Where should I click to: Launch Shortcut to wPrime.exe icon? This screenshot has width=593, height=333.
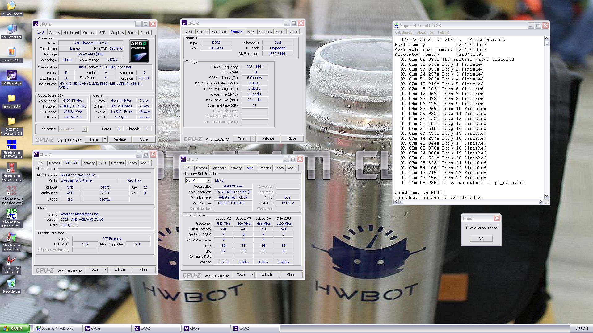(11, 242)
